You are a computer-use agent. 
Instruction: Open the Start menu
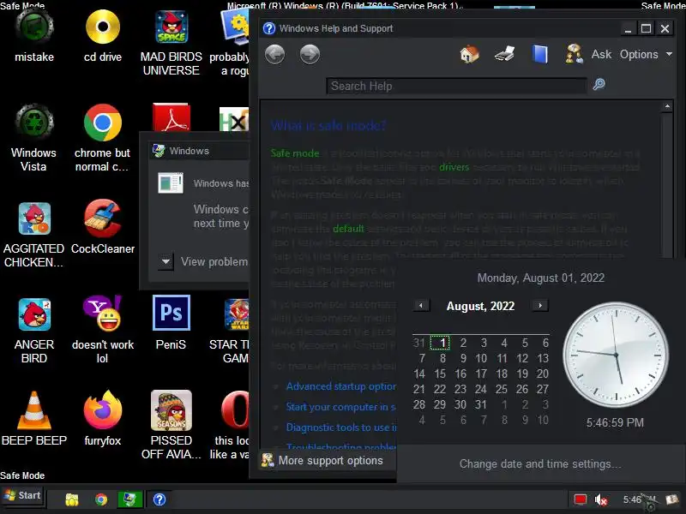pos(22,496)
